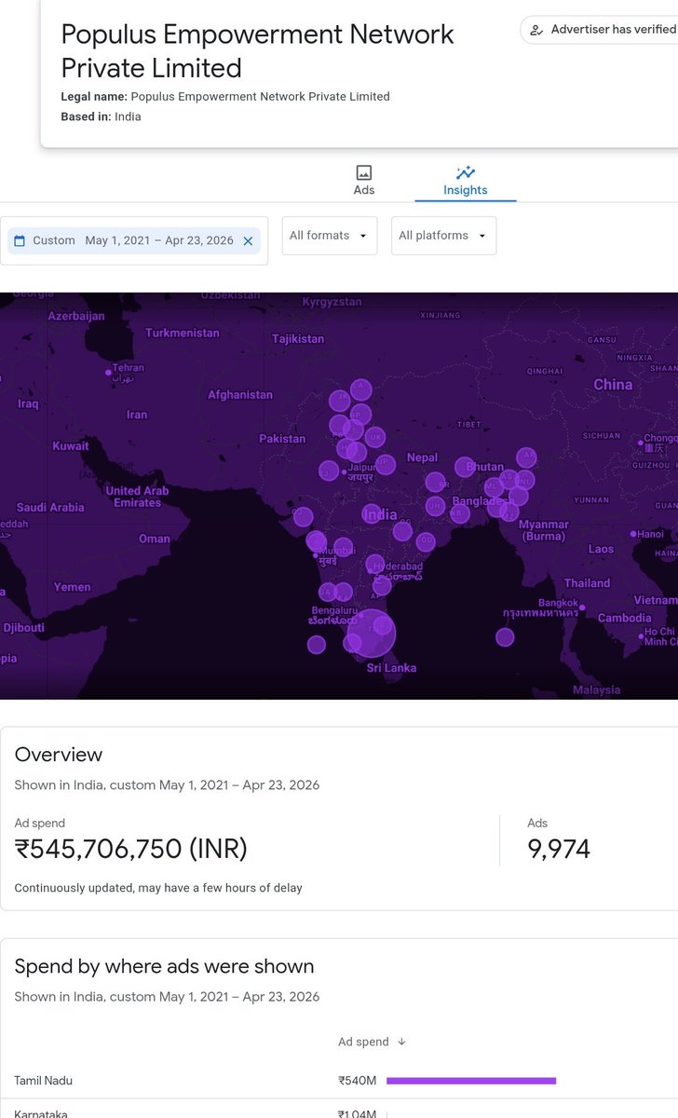Click the Legal name line

(225, 97)
